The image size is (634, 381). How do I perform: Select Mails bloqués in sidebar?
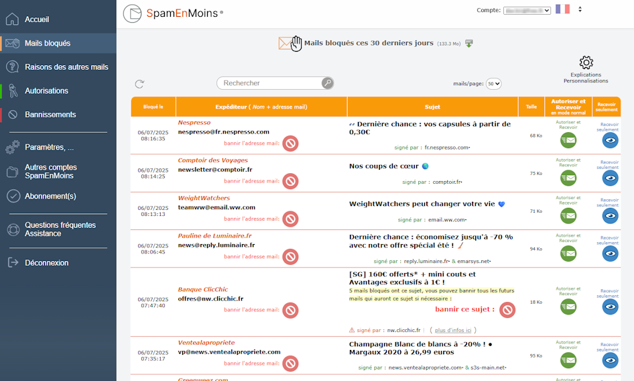click(x=58, y=43)
